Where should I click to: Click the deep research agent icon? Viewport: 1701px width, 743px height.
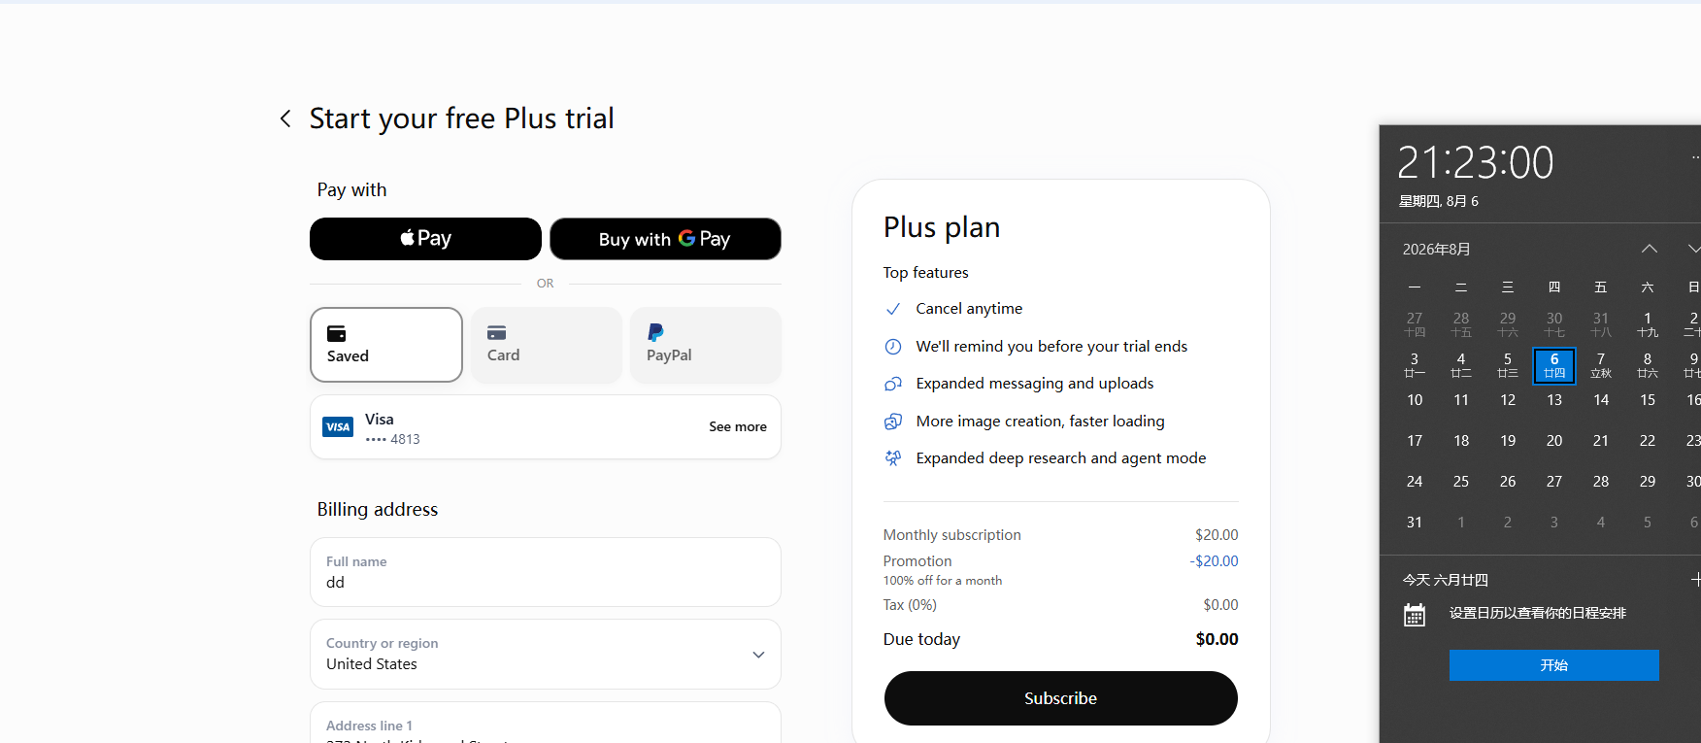coord(893,458)
